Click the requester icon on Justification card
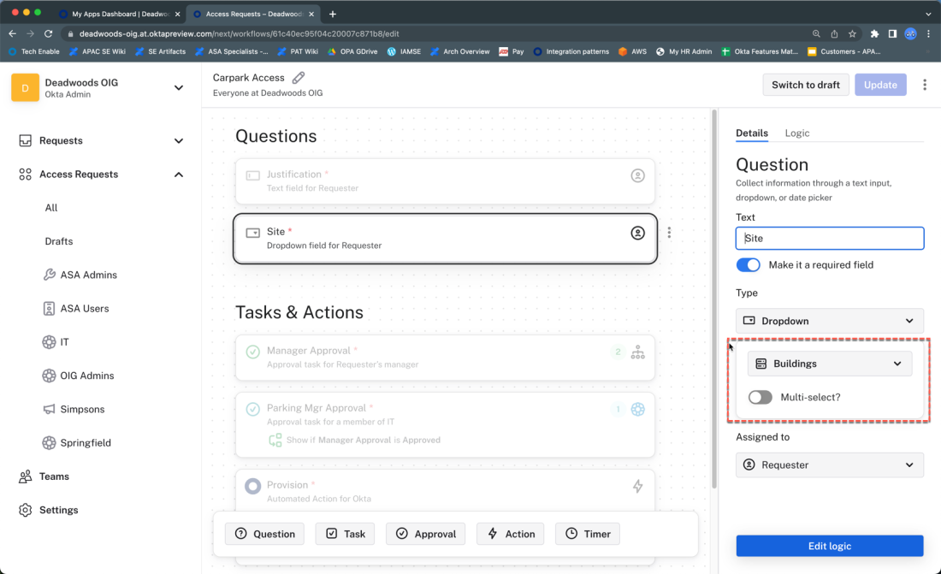This screenshot has height=574, width=941. [637, 175]
